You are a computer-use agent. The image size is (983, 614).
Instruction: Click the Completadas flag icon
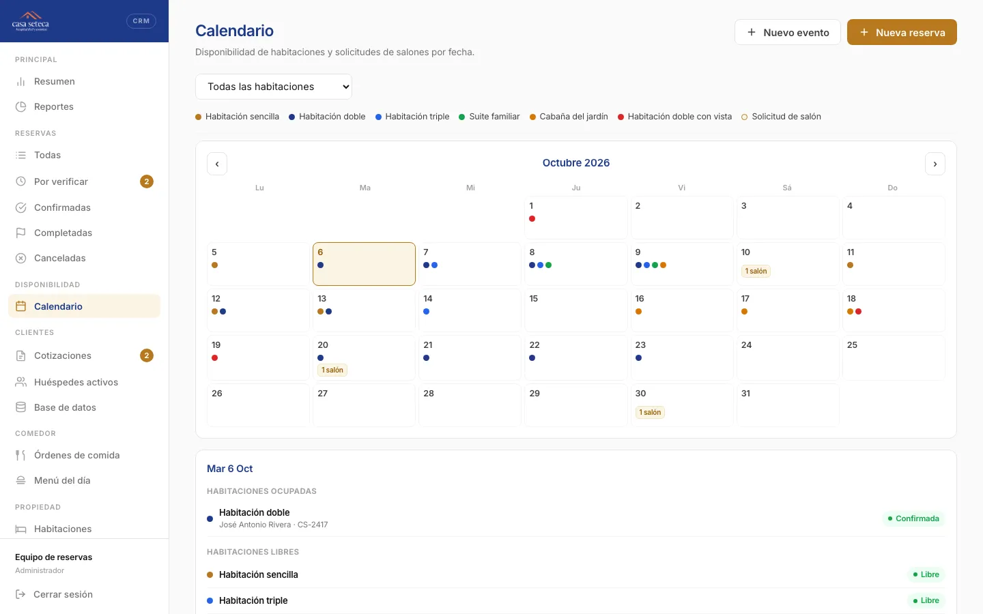(x=20, y=233)
